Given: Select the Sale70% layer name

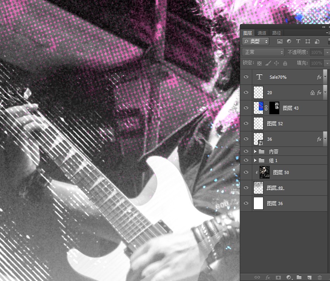Looking at the screenshot, I should (x=278, y=77).
